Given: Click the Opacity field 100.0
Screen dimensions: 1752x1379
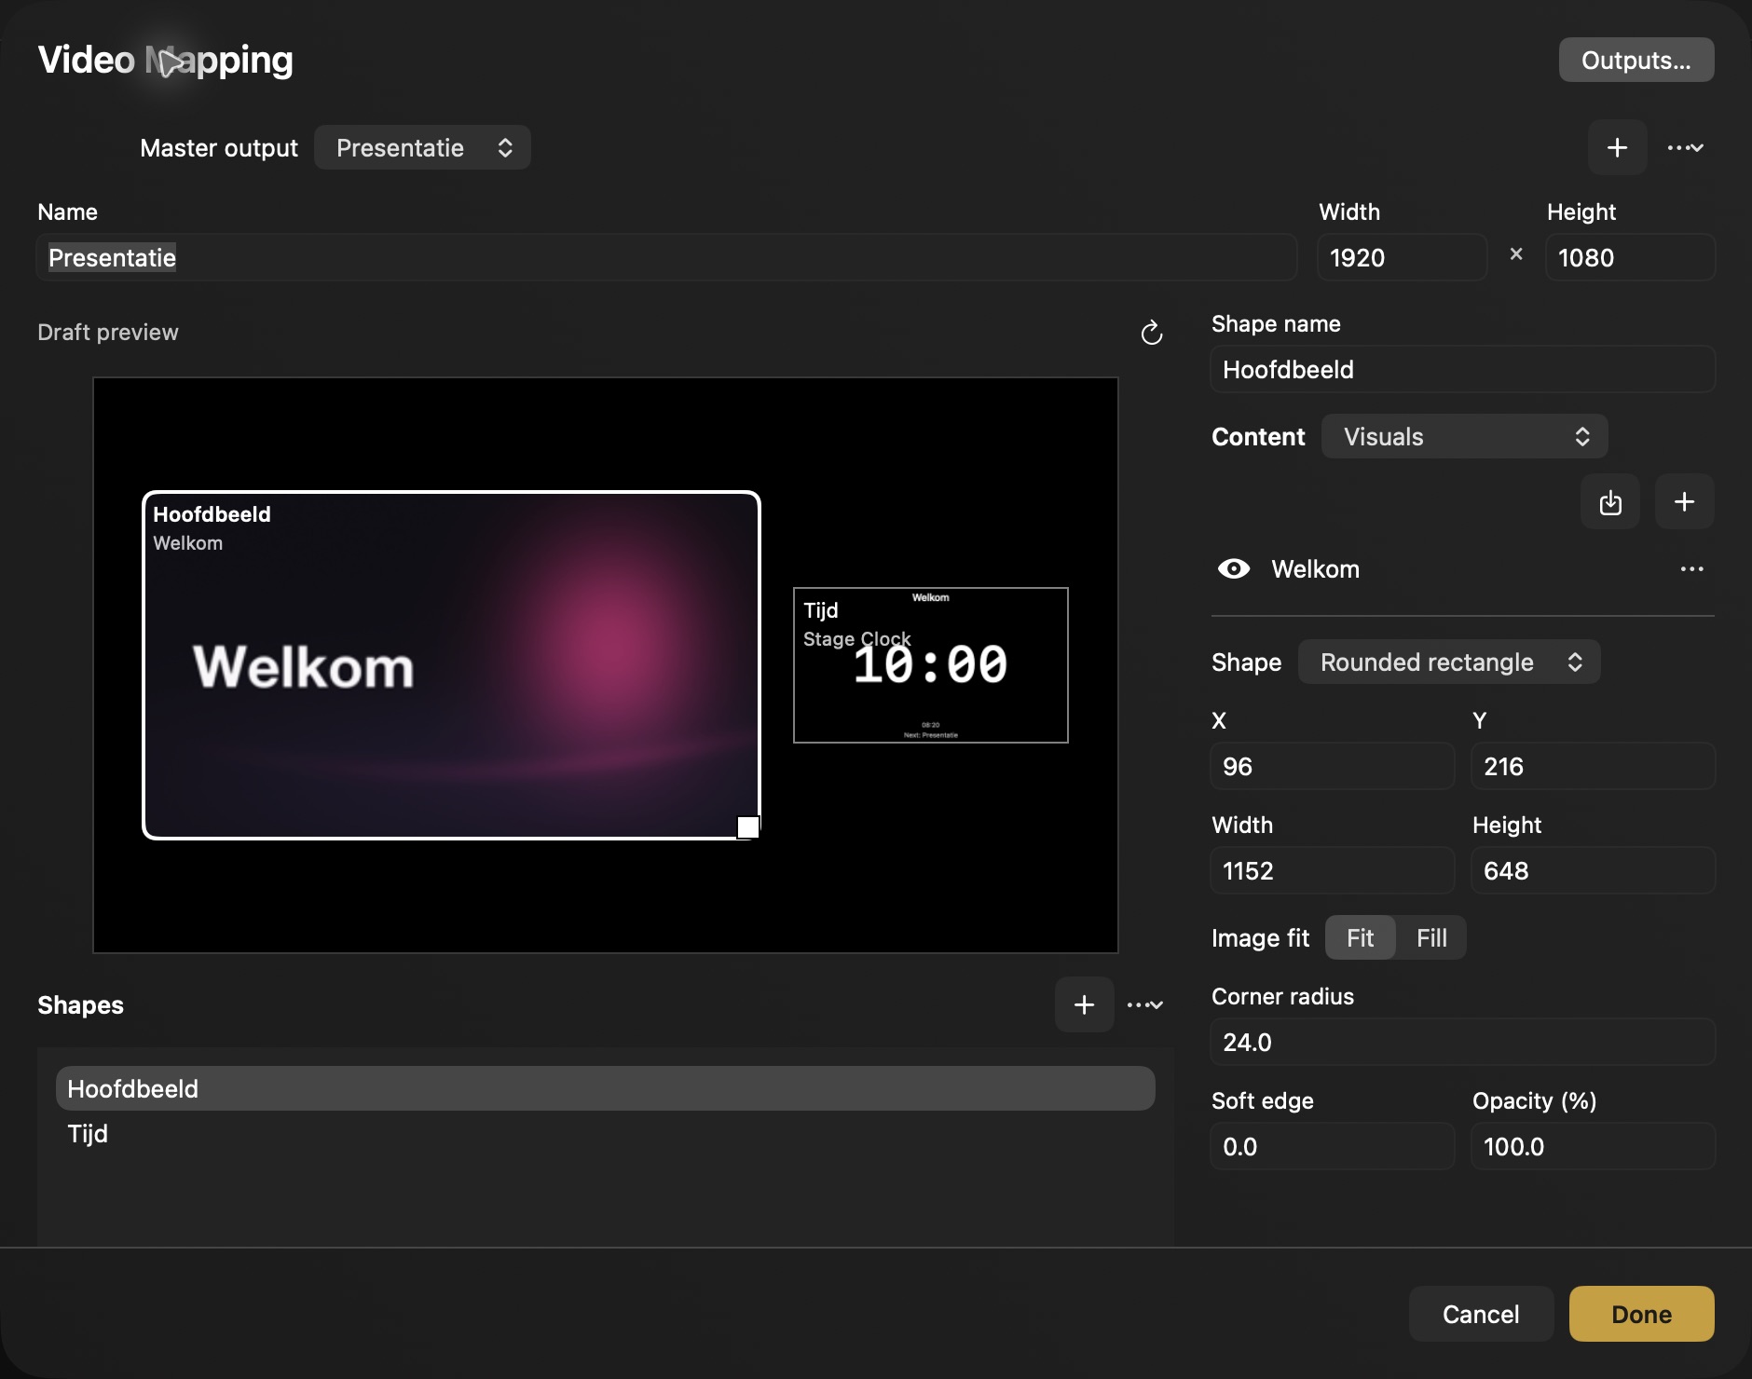Looking at the screenshot, I should (1593, 1146).
